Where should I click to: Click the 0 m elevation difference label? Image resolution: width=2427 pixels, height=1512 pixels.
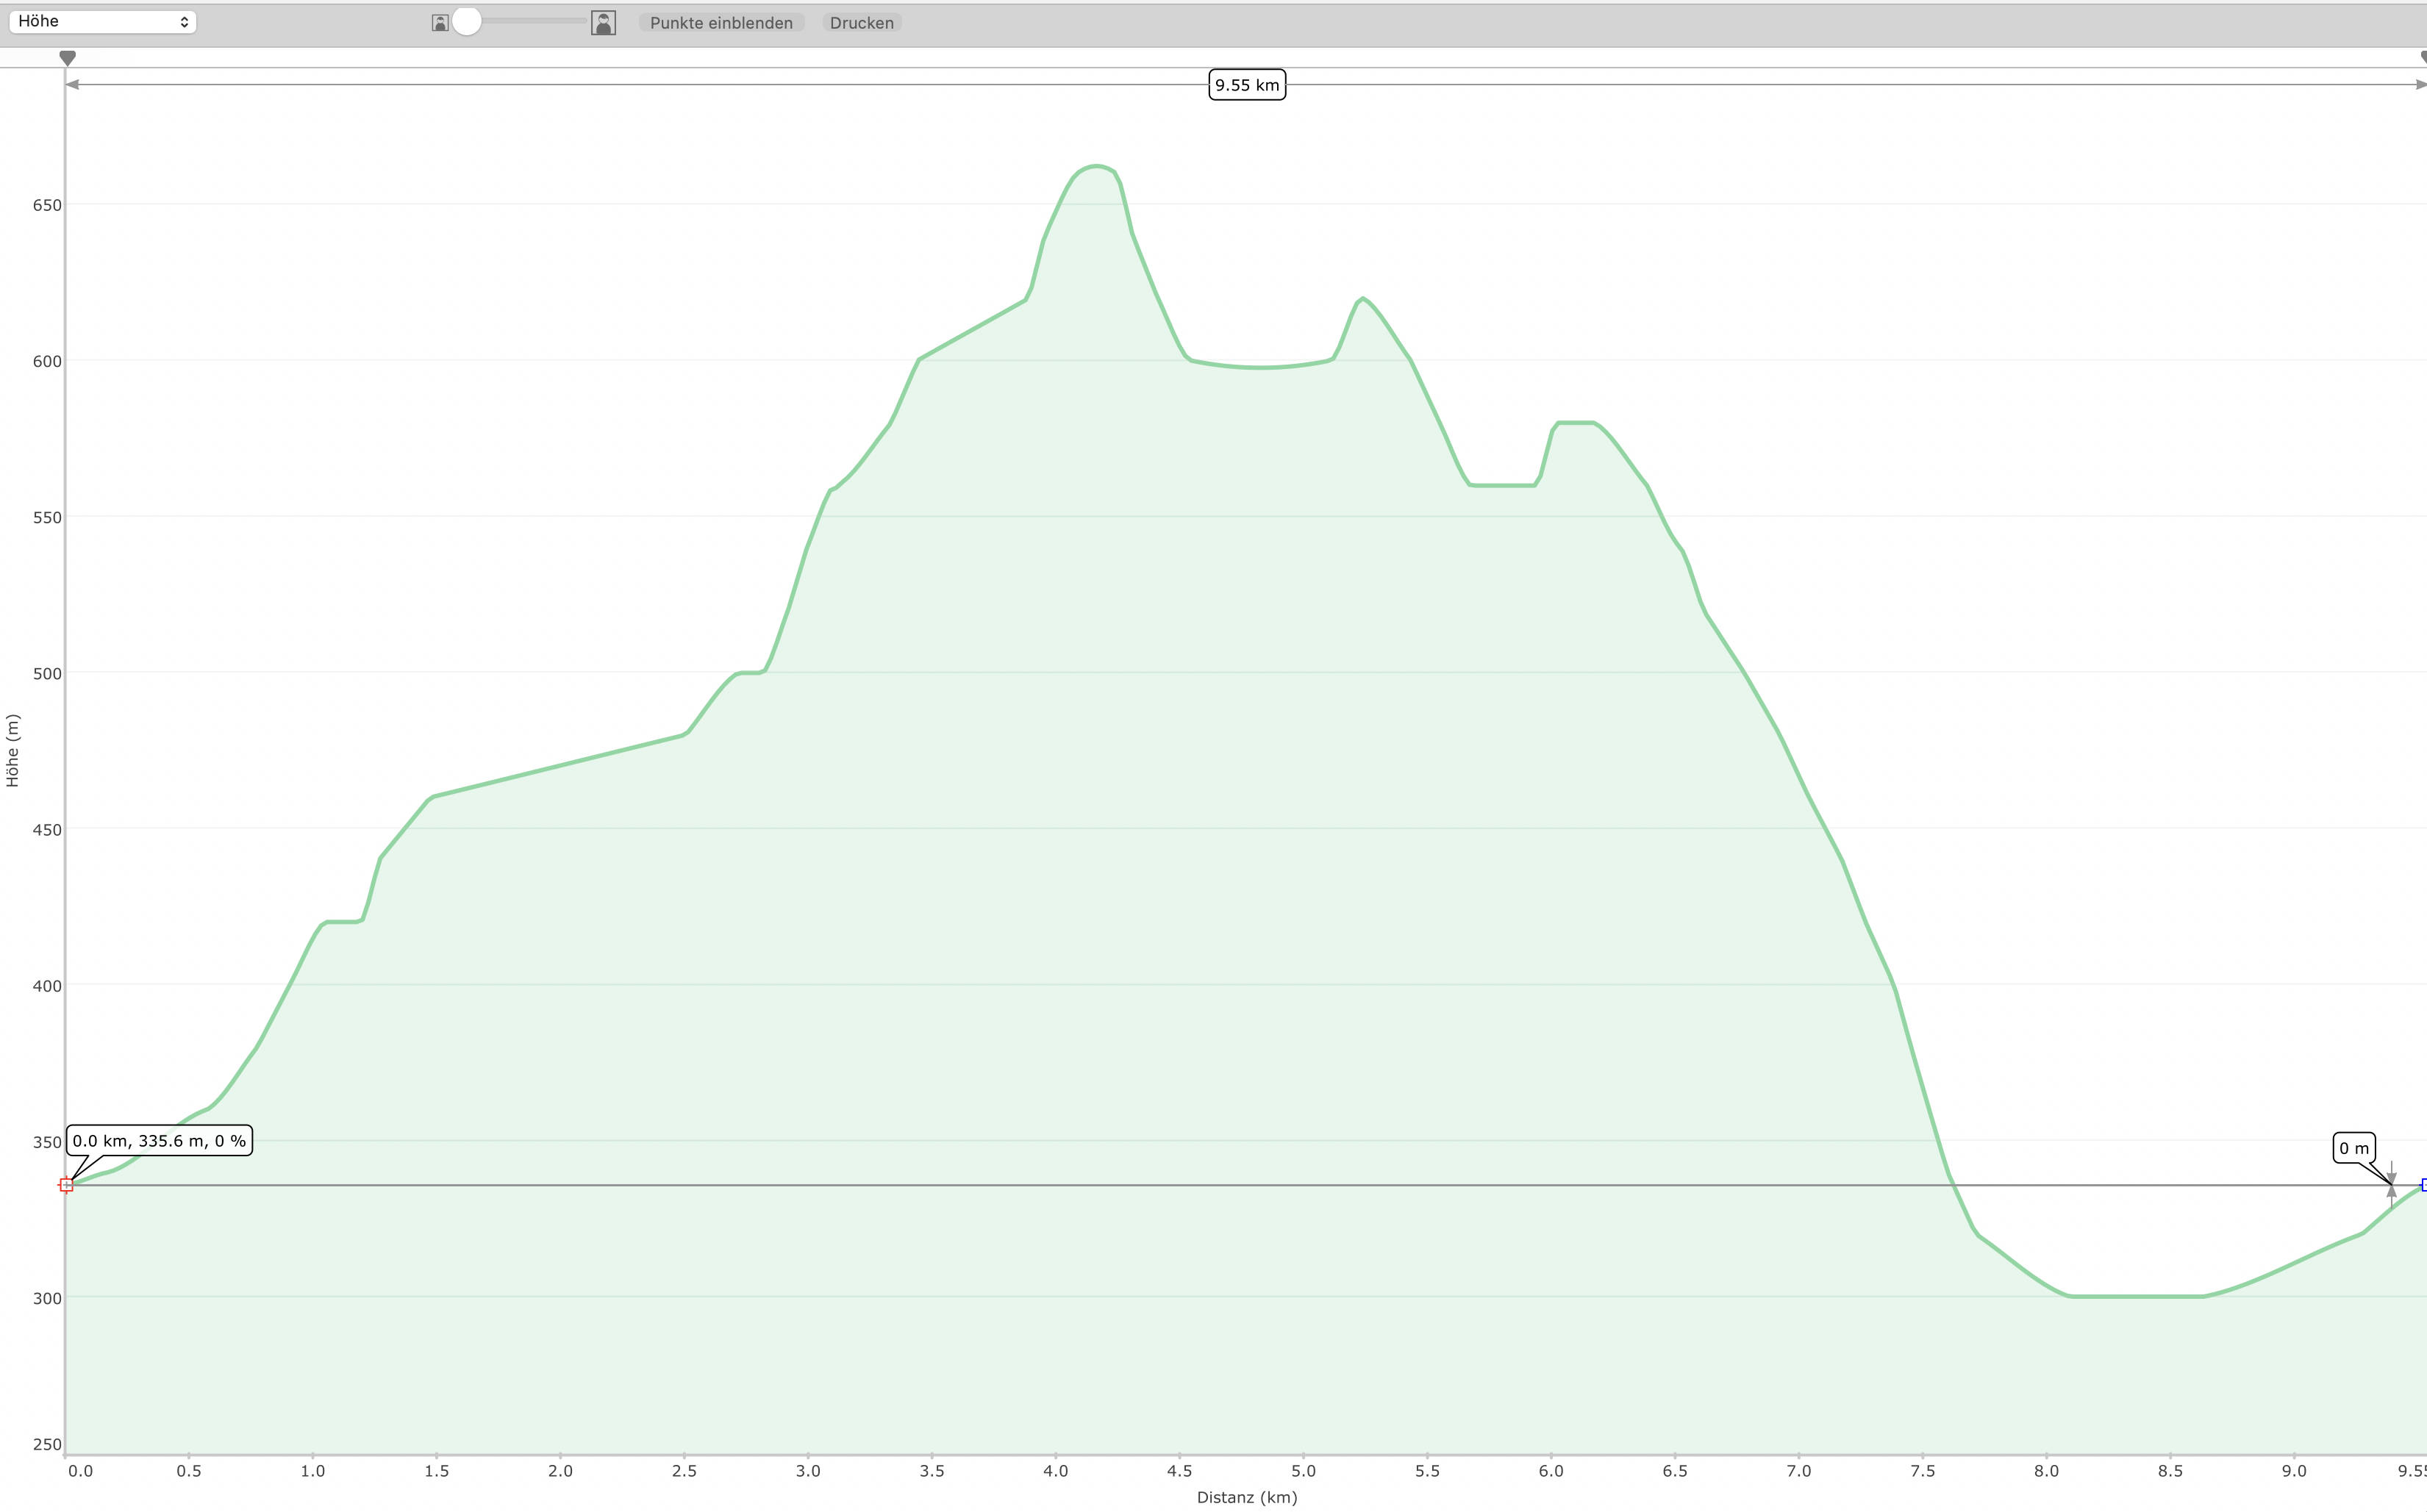click(x=2354, y=1148)
